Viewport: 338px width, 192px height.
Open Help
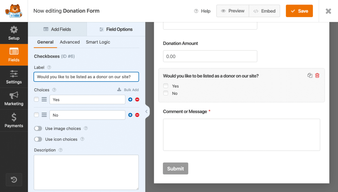pos(202,11)
